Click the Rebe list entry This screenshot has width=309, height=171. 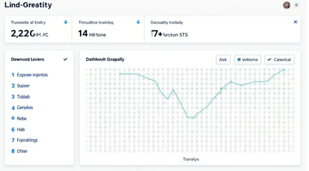pyautogui.click(x=22, y=119)
